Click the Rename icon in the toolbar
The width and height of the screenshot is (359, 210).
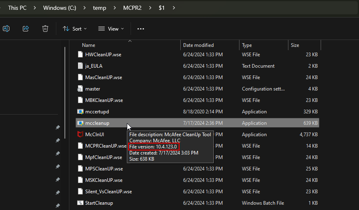point(6,29)
